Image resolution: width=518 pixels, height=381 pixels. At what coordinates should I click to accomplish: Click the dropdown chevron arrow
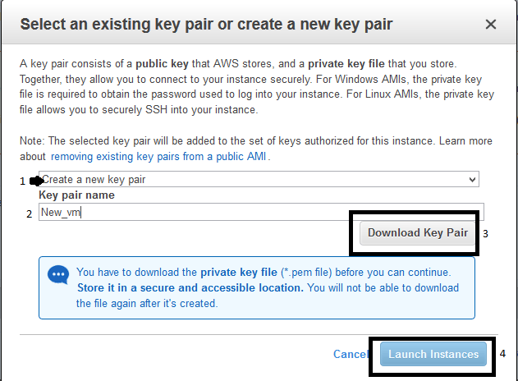click(x=471, y=179)
